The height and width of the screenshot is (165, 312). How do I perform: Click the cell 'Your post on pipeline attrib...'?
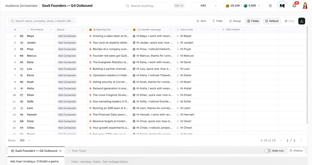pos(109,42)
